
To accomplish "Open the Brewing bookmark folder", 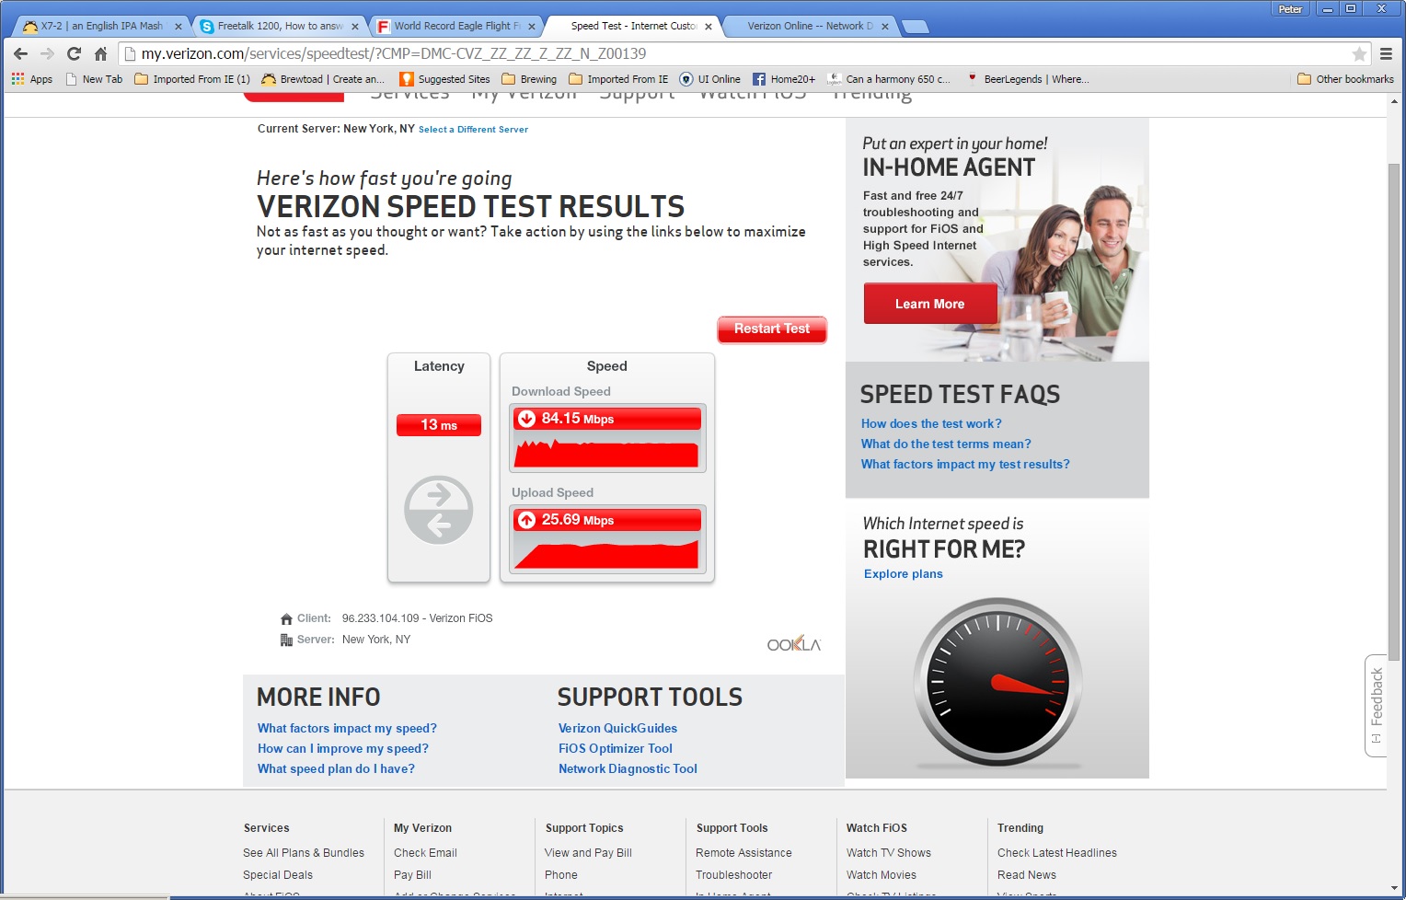I will pyautogui.click(x=529, y=79).
